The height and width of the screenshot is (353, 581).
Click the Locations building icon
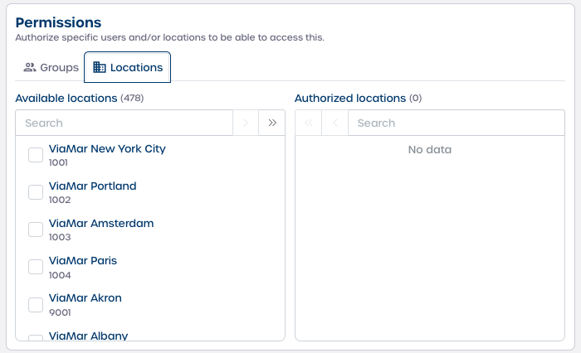[x=100, y=67]
